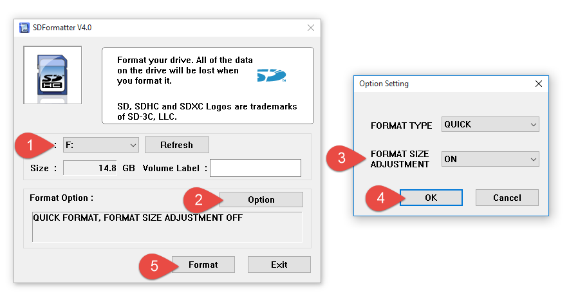The width and height of the screenshot is (569, 298).
Task: Click the Size field showing 14.8
Action: [90, 168]
